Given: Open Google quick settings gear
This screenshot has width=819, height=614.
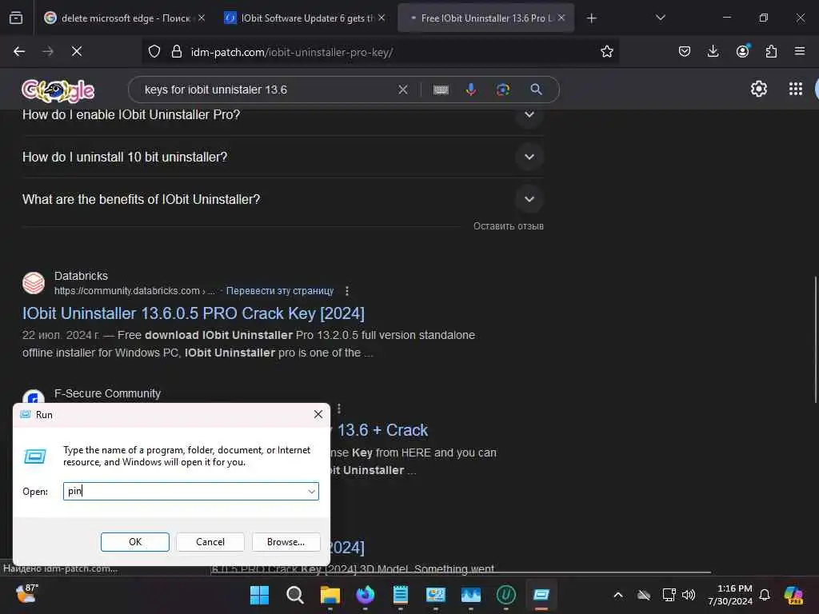Looking at the screenshot, I should [758, 90].
